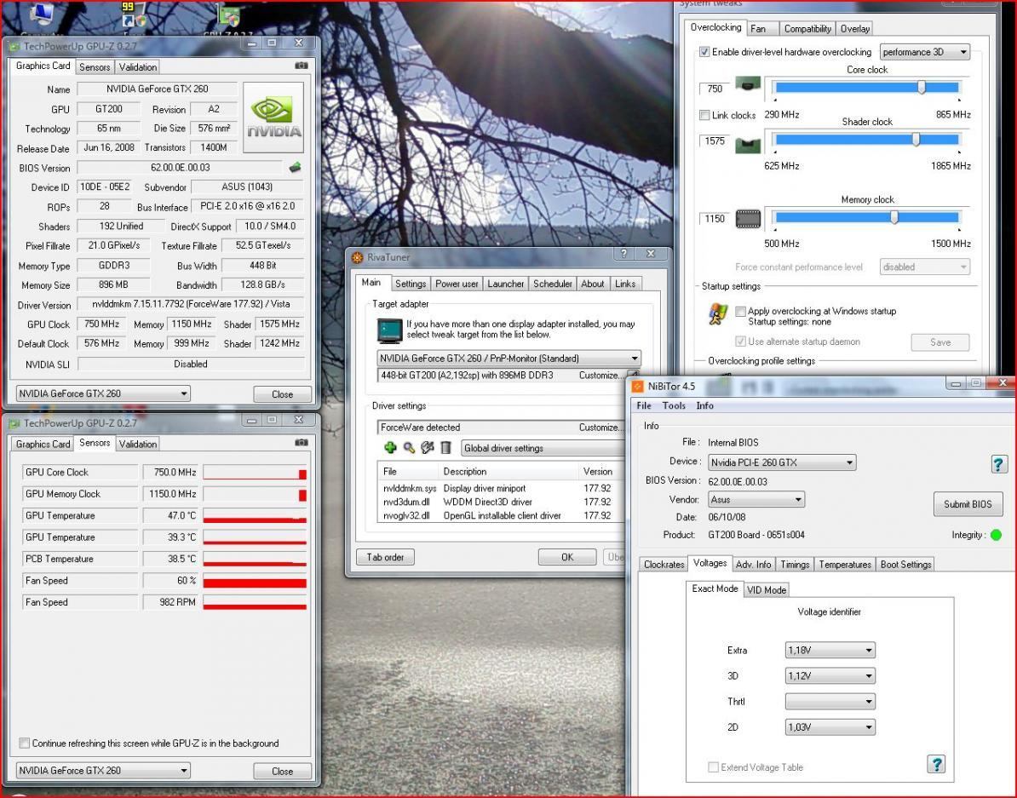The width and height of the screenshot is (1017, 798).
Task: Click title bar icon of GPU-Z Sensors window
Action: [x=14, y=423]
